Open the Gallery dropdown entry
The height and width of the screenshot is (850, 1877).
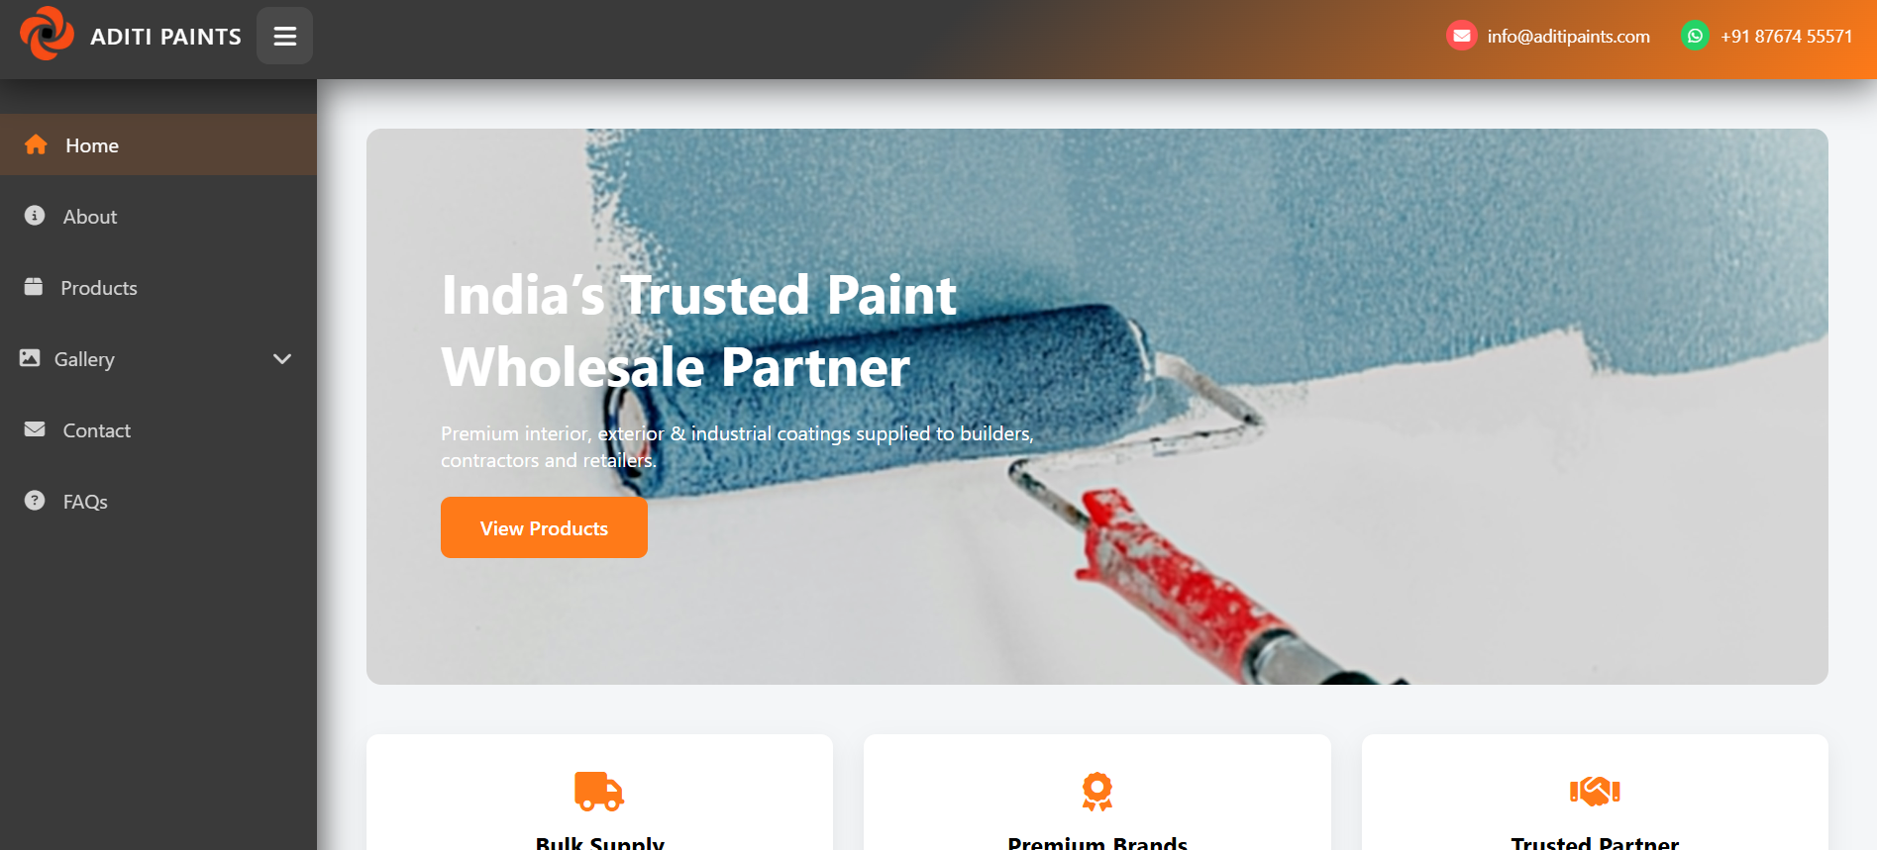[158, 359]
